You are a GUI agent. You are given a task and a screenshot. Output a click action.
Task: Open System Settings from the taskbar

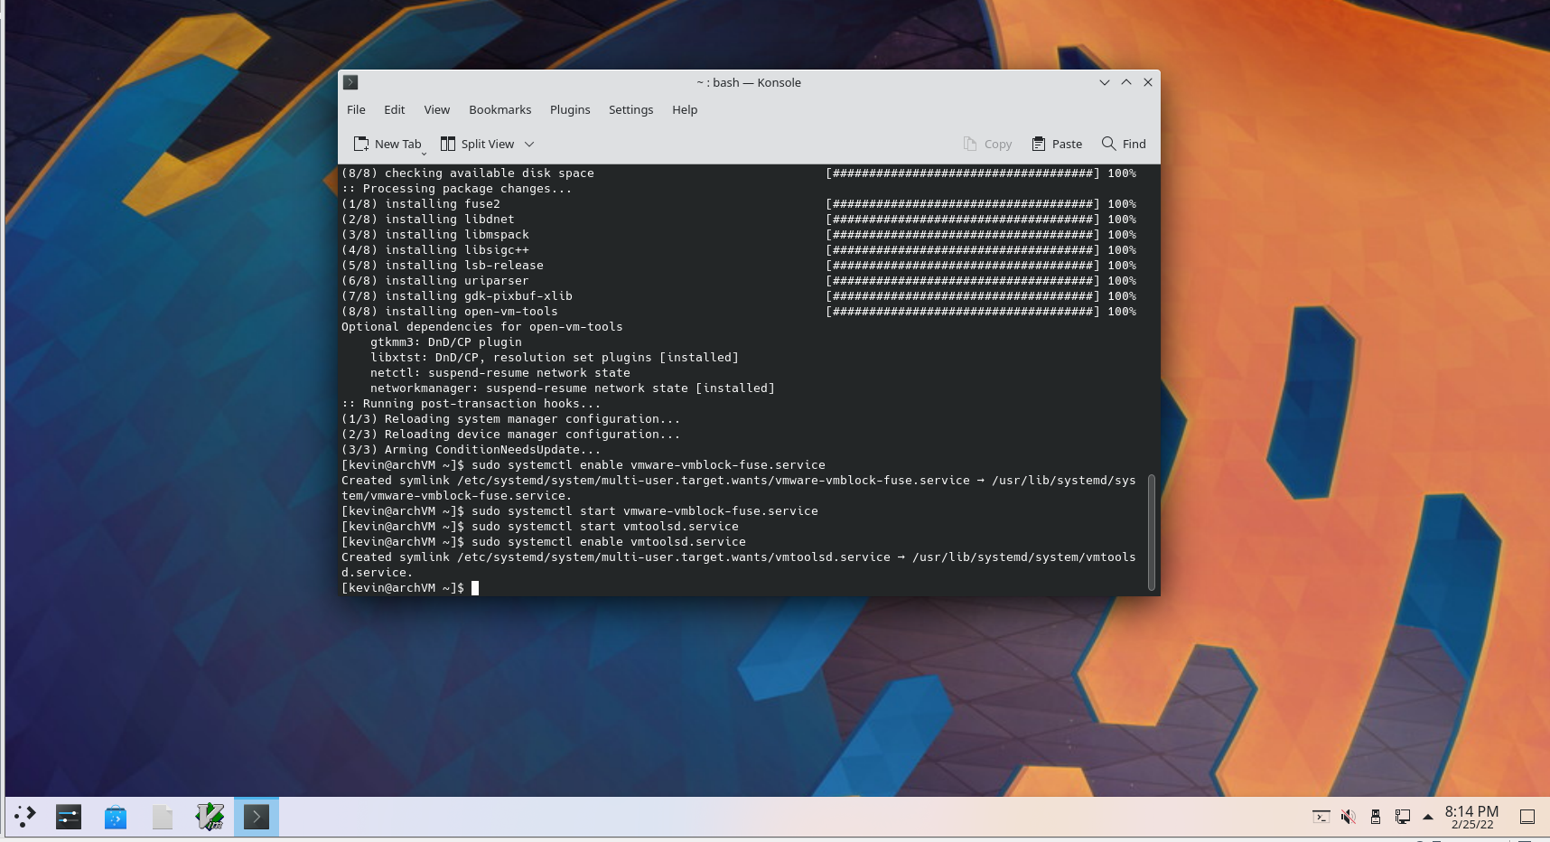[x=68, y=816]
